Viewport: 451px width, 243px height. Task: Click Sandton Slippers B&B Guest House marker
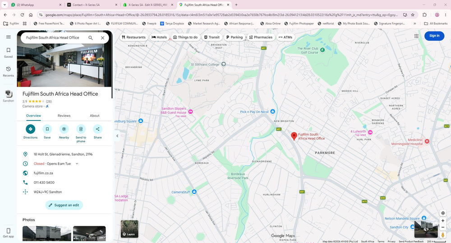pyautogui.click(x=190, y=112)
